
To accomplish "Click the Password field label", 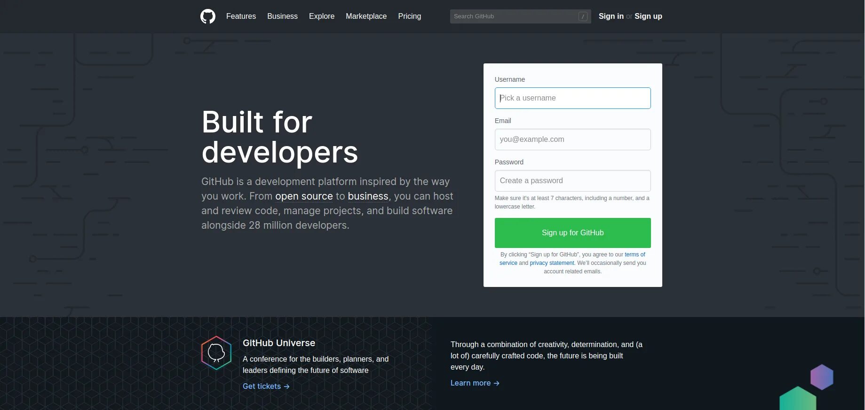I will (x=509, y=162).
